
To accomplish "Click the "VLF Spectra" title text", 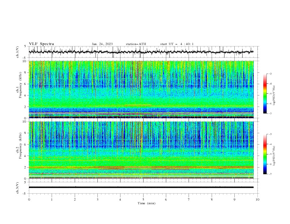I will point(41,44).
